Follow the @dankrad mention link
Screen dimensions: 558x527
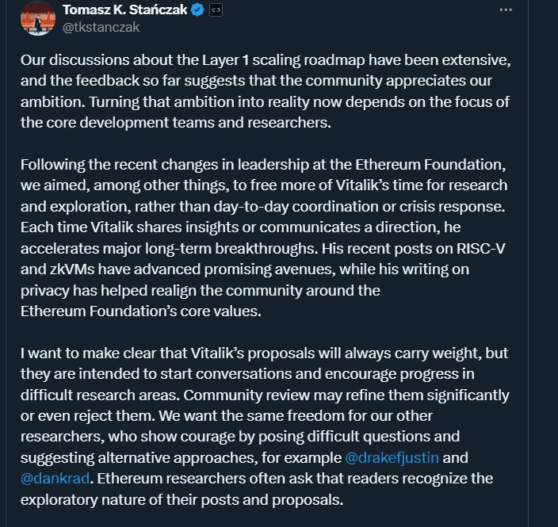click(x=55, y=478)
